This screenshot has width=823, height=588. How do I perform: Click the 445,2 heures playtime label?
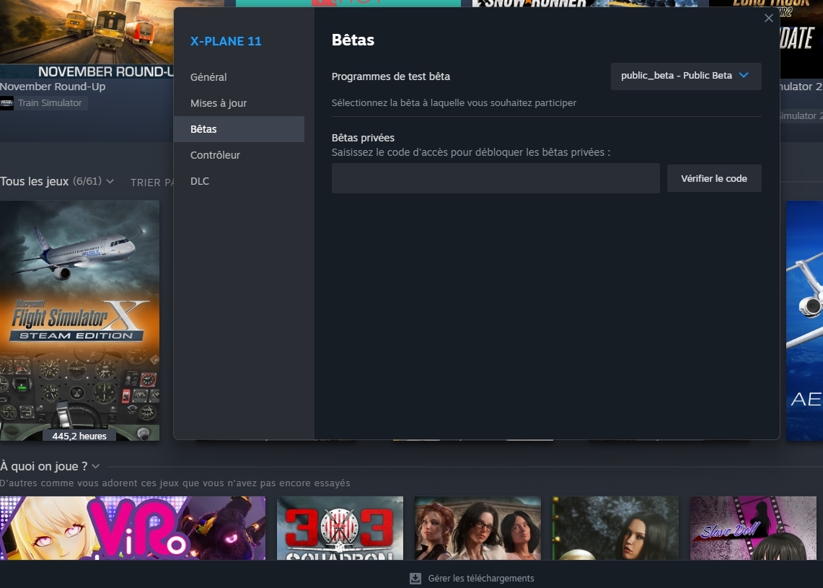point(79,436)
